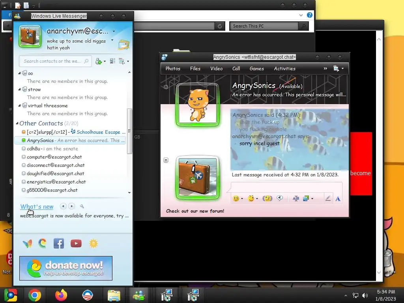
Task: Toggle AngrySonics display picture arrow
Action: pyautogui.click(x=166, y=87)
